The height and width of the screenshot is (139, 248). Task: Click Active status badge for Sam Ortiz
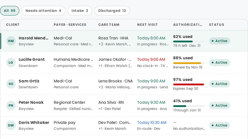pos(220,84)
